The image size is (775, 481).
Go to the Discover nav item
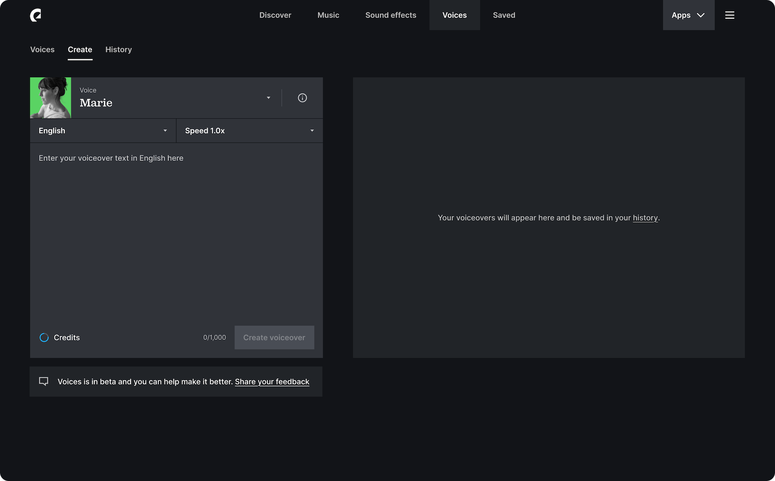275,15
